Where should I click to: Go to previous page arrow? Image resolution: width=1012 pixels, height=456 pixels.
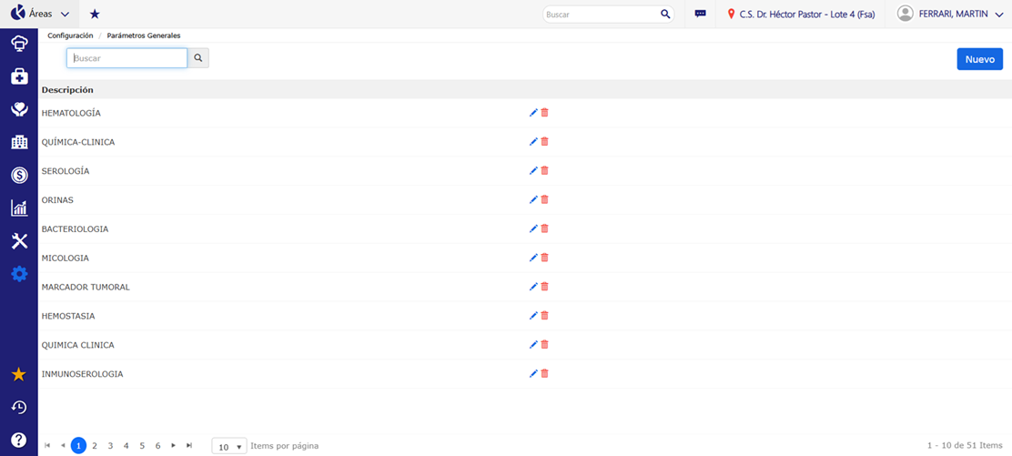point(63,446)
